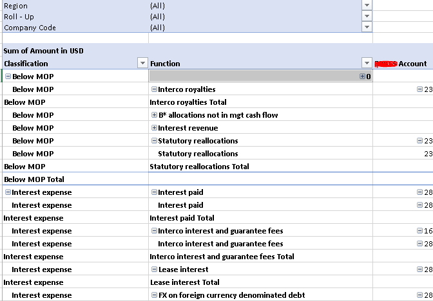Expand B* allocations not in mgt cash flow
433x301 pixels.
click(154, 115)
